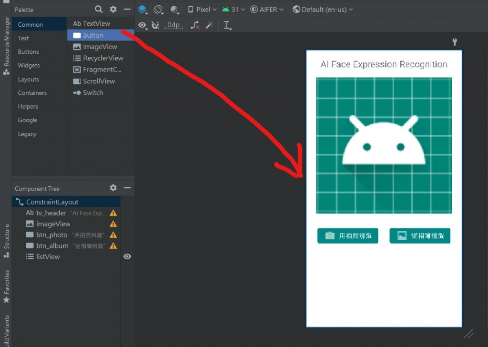The width and height of the screenshot is (488, 347).
Task: Toggle autoconnect magnet icon
Action: 155,25
